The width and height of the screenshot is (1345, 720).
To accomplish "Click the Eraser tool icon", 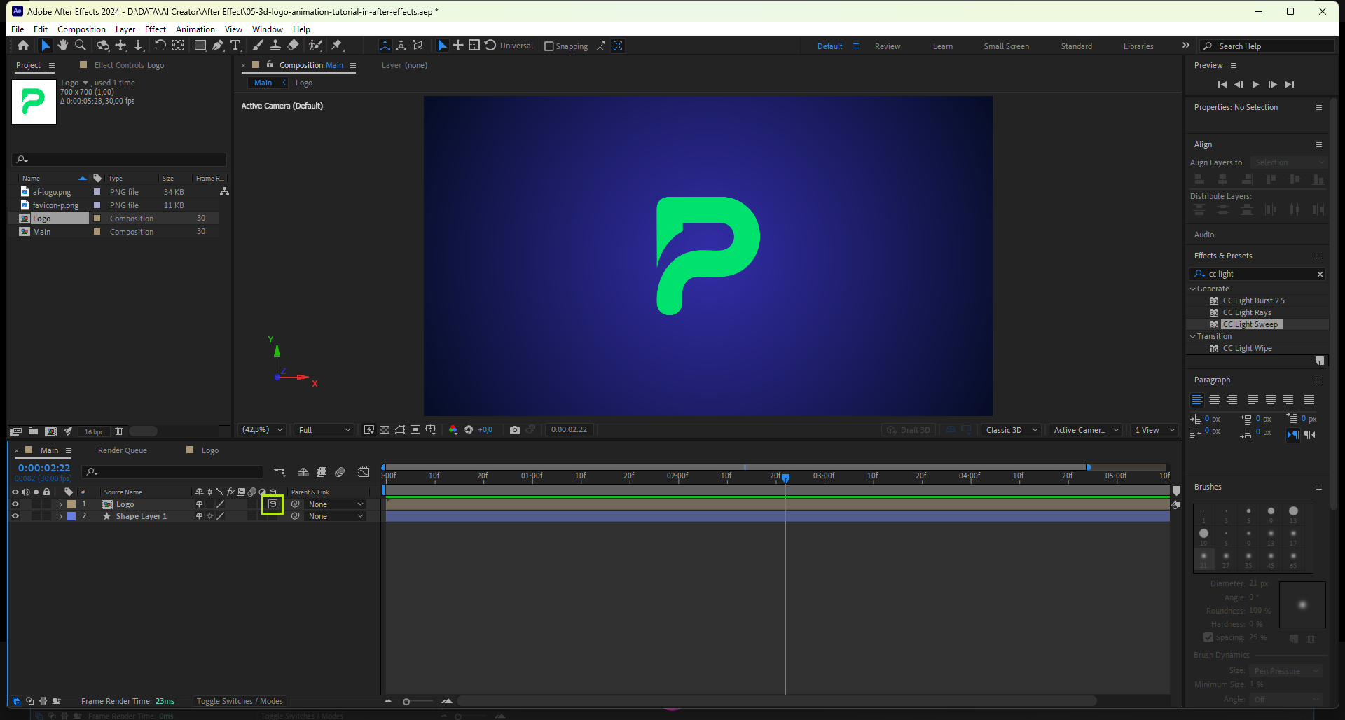I will tap(294, 46).
